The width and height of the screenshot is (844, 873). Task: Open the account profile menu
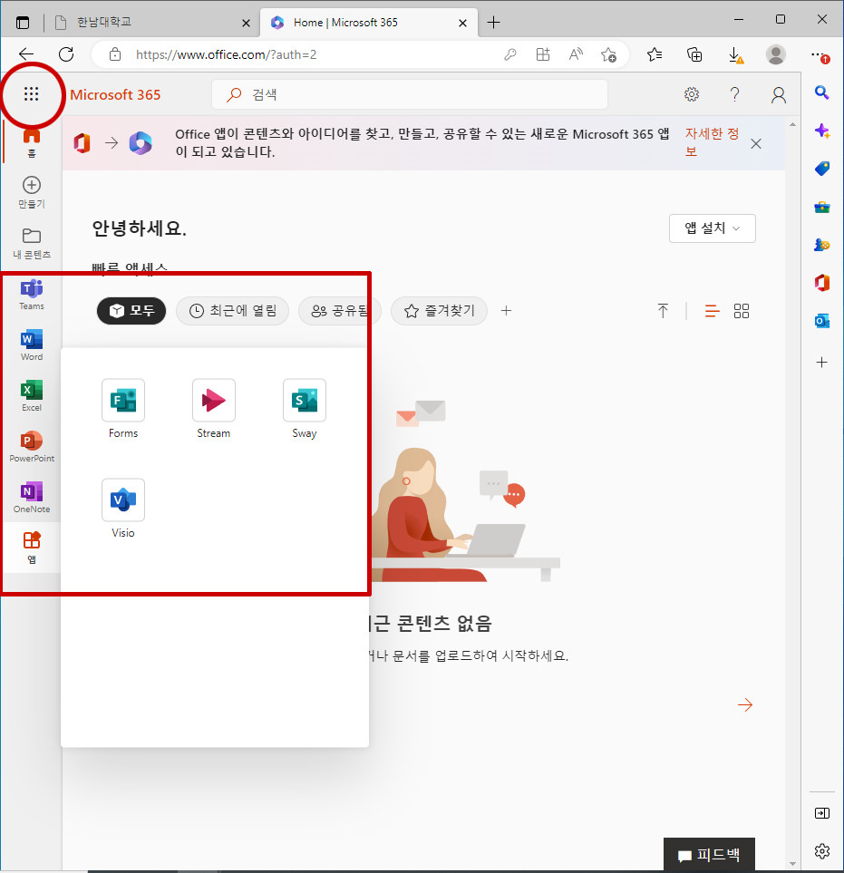(779, 95)
